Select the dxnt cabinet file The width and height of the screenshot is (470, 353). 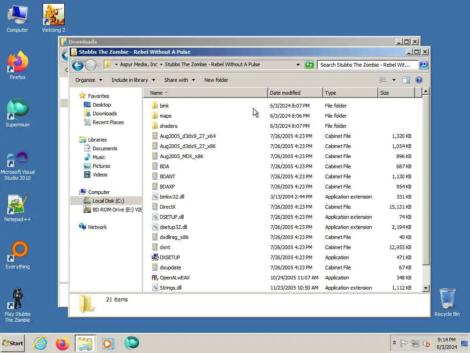[165, 247]
